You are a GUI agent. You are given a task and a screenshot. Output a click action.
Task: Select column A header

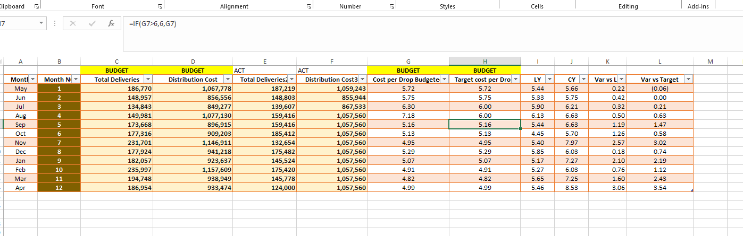[20, 62]
